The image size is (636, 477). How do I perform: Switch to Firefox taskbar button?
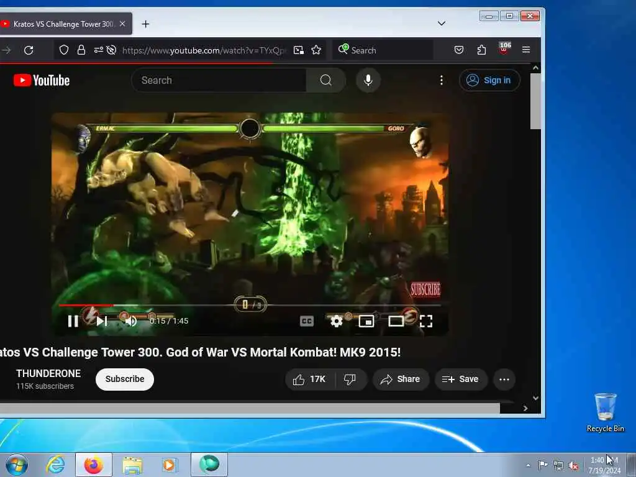94,465
